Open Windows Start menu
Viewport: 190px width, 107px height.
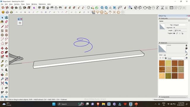click(x=54, y=104)
